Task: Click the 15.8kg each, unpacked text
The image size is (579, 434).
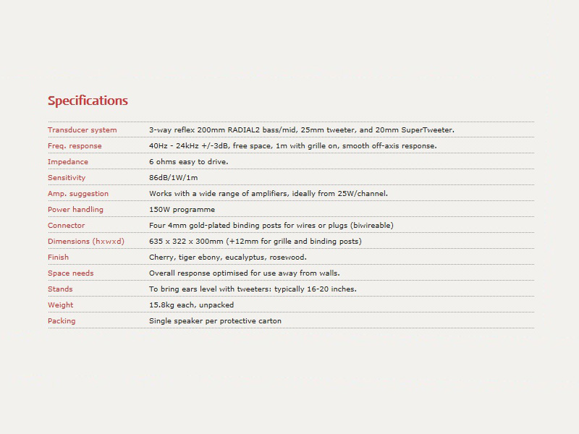Action: [x=191, y=305]
